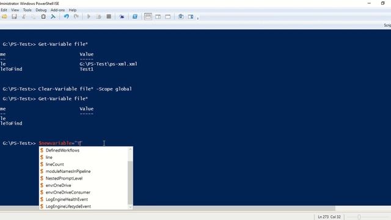
Task: Click the Test1 value text
Action: 87,69
